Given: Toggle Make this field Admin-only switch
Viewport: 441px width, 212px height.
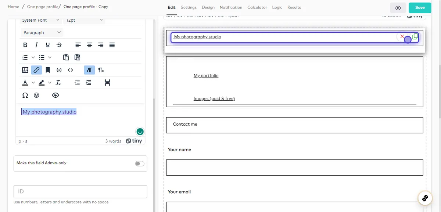Looking at the screenshot, I should tap(140, 164).
